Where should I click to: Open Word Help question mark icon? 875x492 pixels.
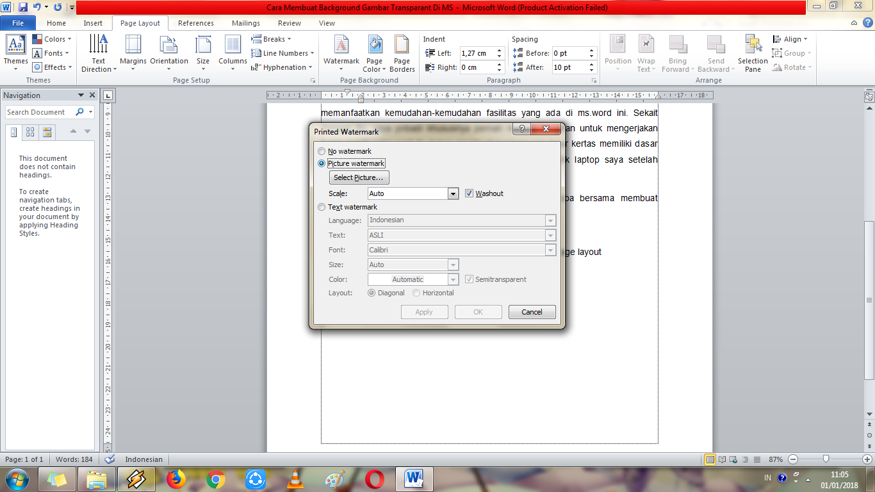pyautogui.click(x=867, y=23)
